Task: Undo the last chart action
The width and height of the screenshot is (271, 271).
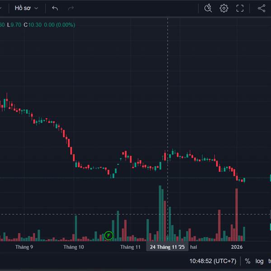Action: [x=55, y=8]
